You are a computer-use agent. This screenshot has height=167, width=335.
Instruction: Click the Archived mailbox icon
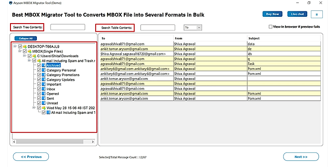click(x=44, y=65)
